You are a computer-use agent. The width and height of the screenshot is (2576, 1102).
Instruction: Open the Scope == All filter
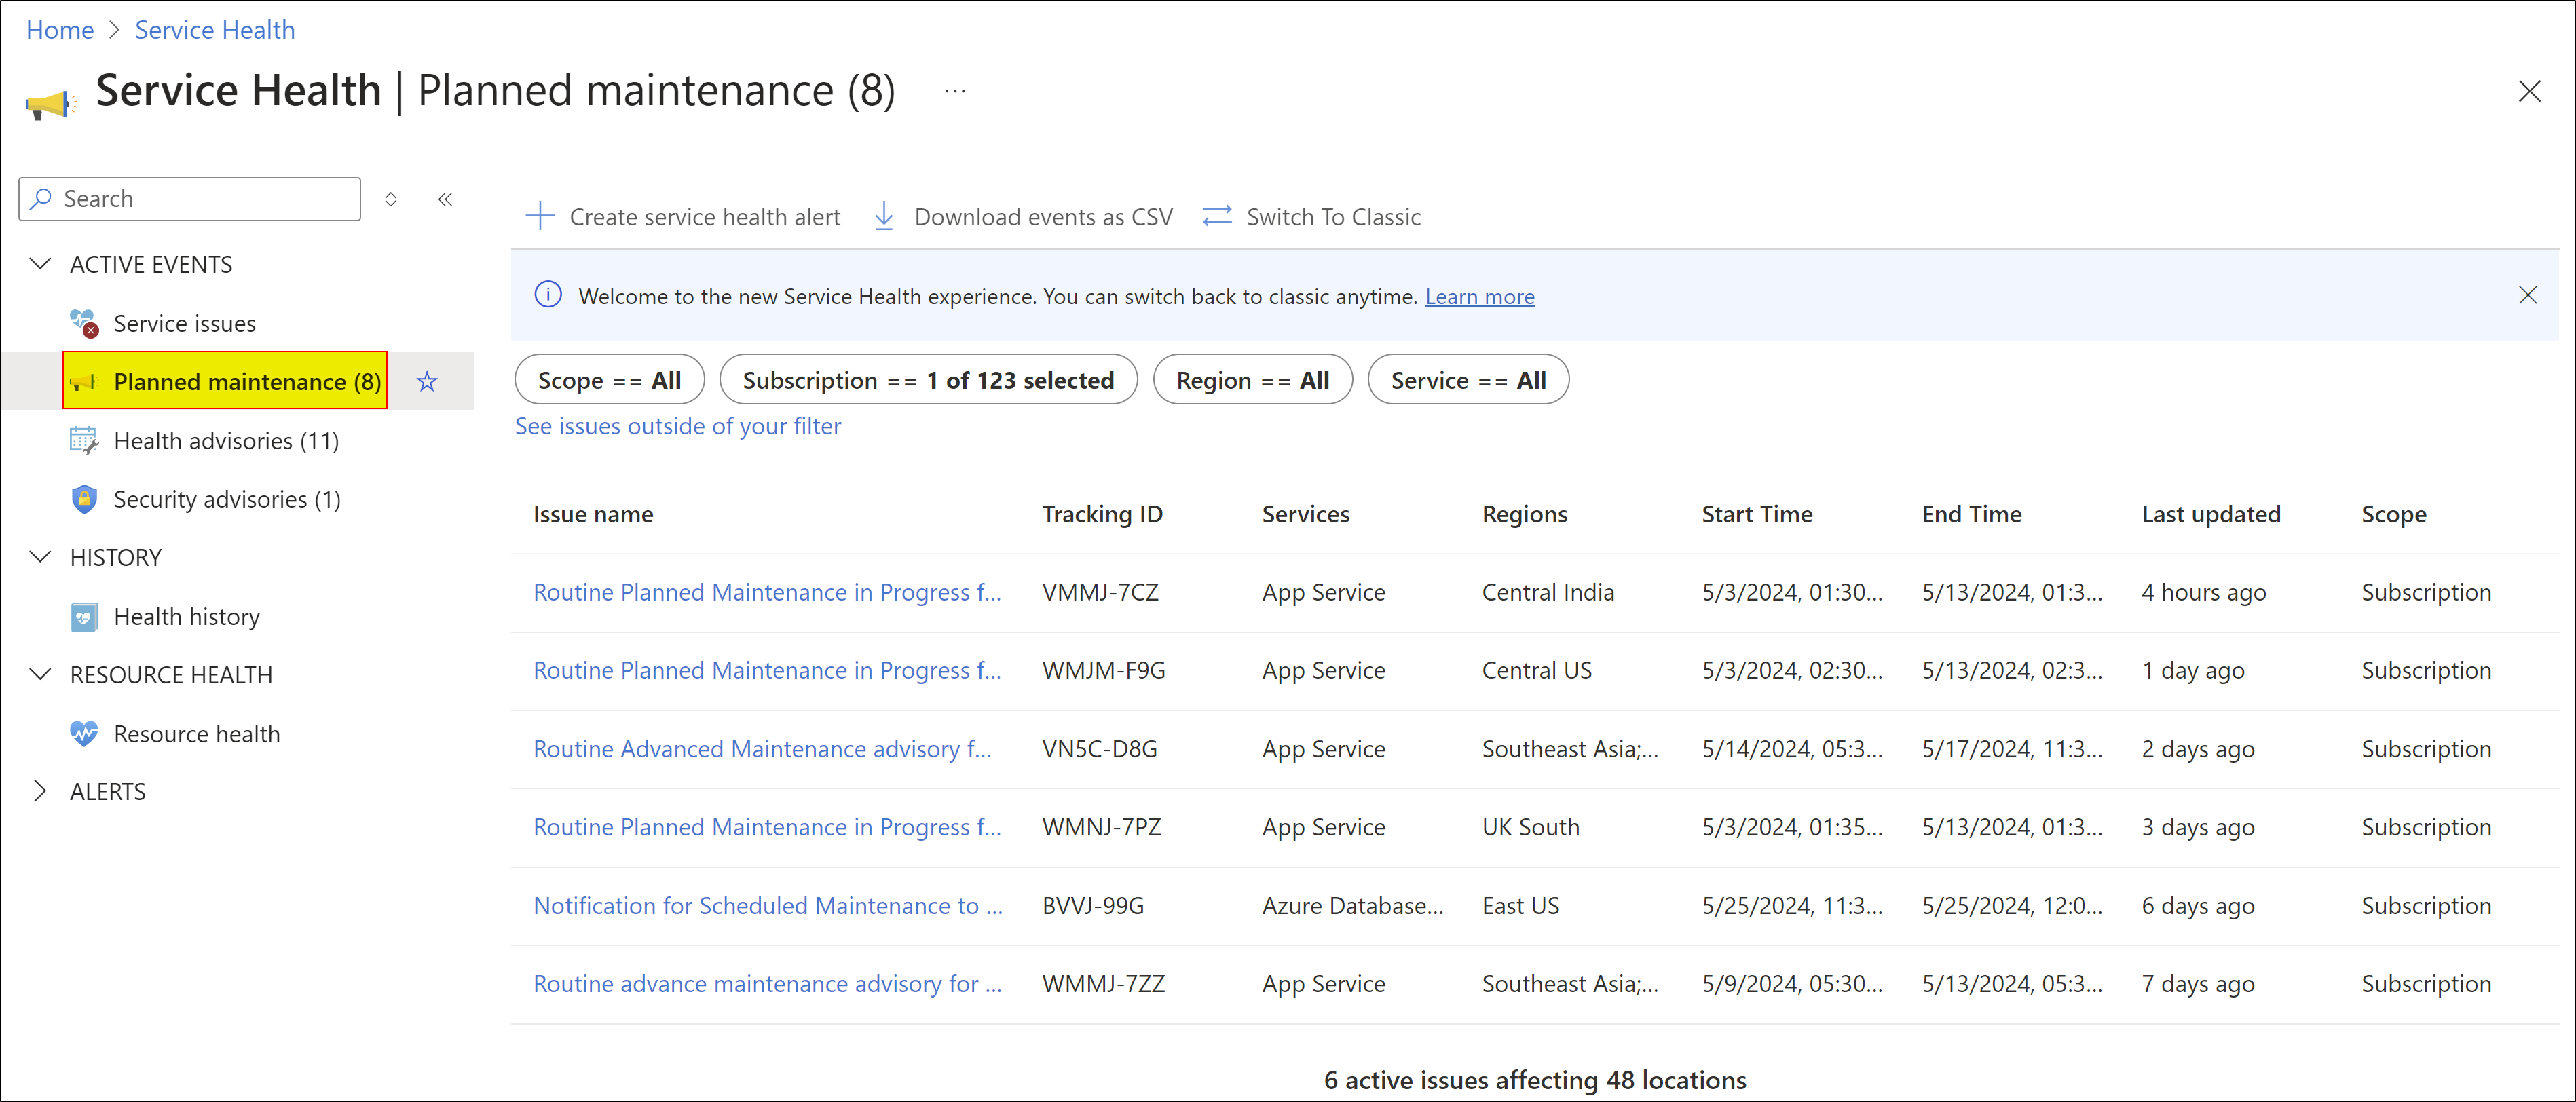pyautogui.click(x=609, y=380)
